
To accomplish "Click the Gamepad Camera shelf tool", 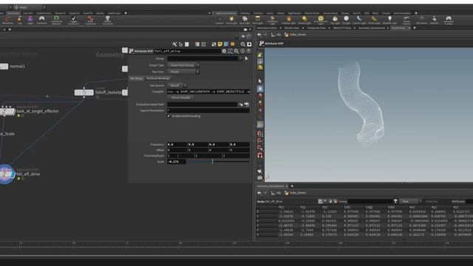I will click(449, 20).
